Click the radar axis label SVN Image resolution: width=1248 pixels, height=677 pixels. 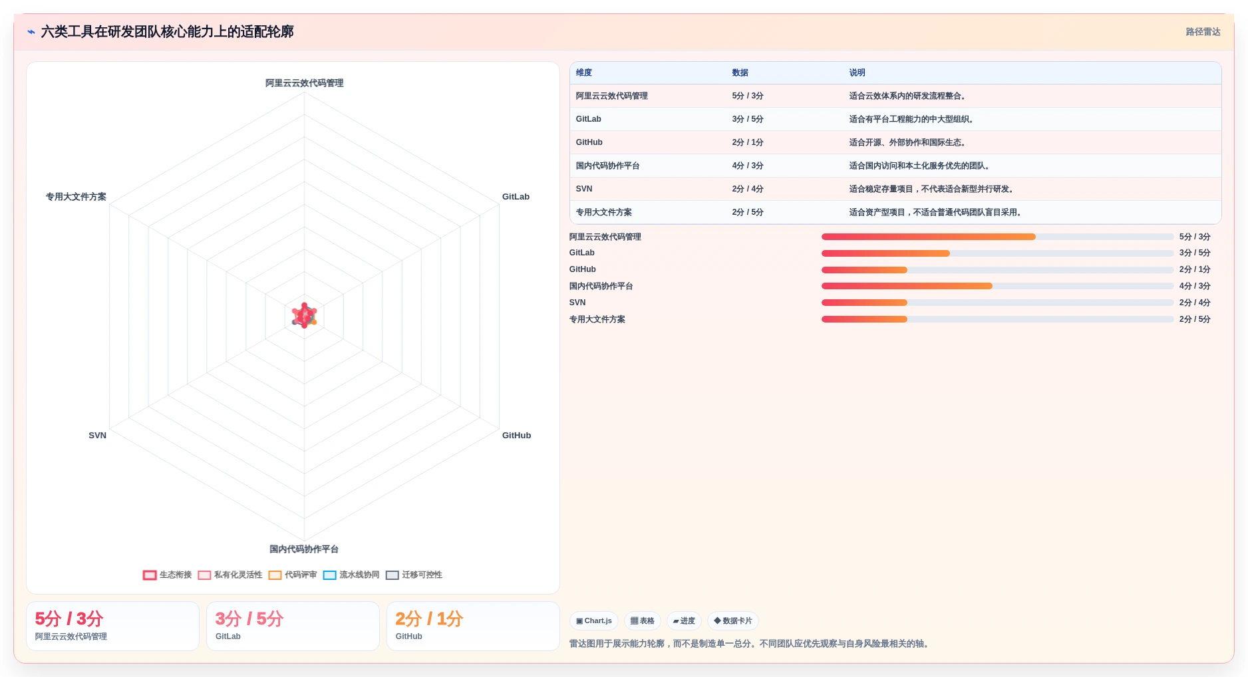point(97,436)
